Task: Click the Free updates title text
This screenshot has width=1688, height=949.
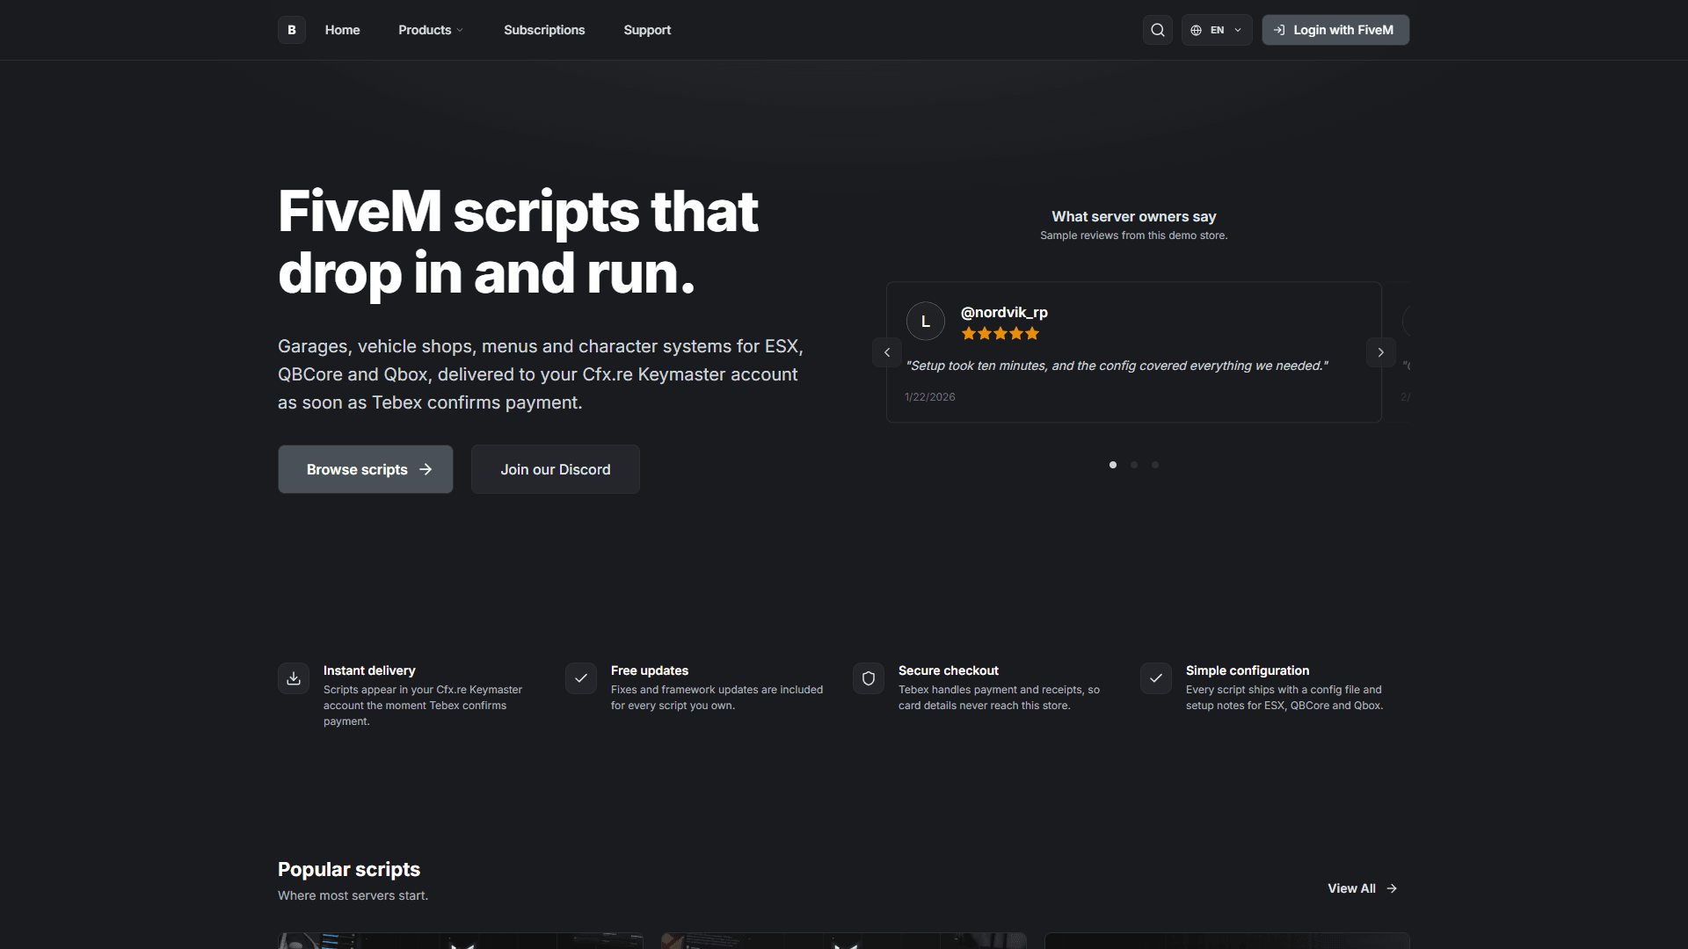Action: pyautogui.click(x=650, y=670)
